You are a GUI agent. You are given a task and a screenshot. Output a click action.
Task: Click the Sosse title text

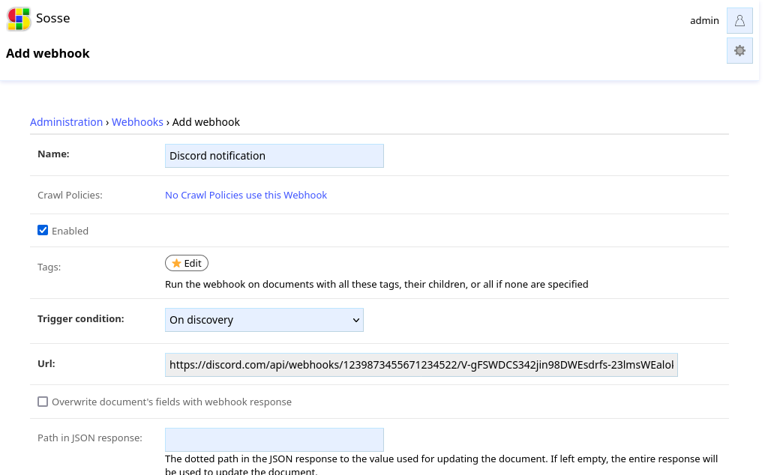(x=53, y=18)
